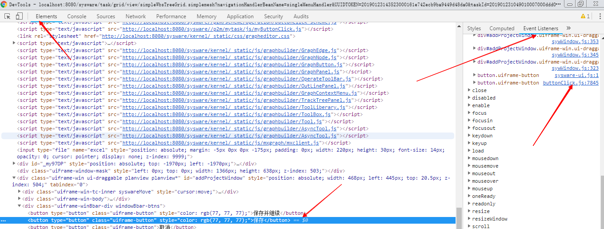
Task: Open the Console tab
Action: click(77, 16)
